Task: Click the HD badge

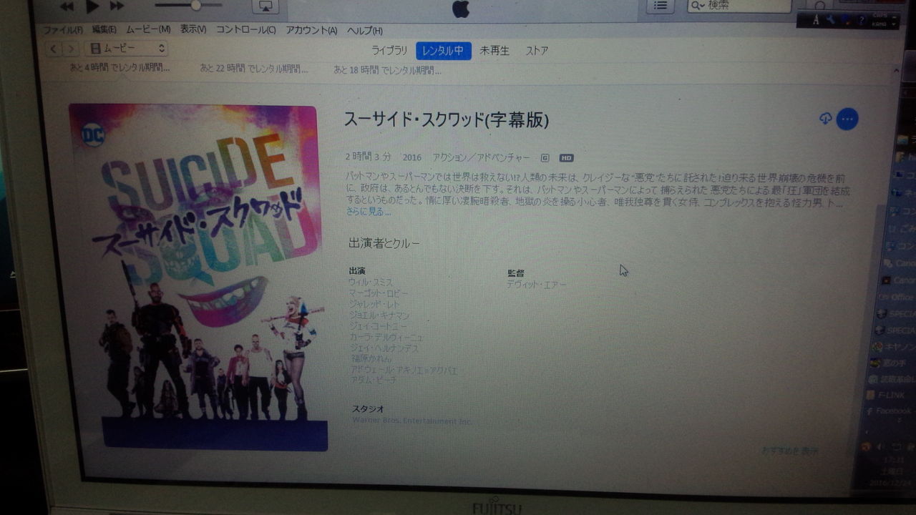Action: (566, 158)
